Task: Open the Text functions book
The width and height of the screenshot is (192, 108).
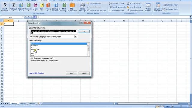Action: (x=42, y=7)
